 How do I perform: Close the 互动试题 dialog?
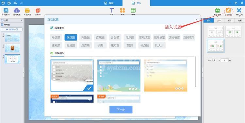[197, 19]
